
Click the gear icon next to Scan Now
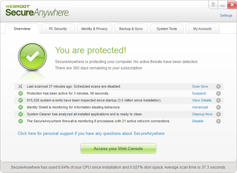(218, 86)
